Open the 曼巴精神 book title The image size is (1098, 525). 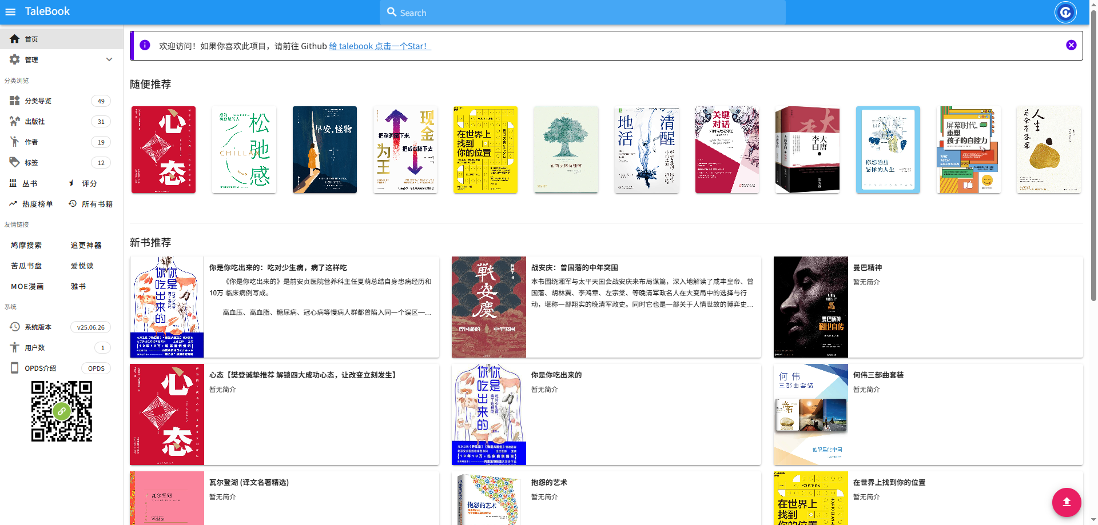click(868, 267)
